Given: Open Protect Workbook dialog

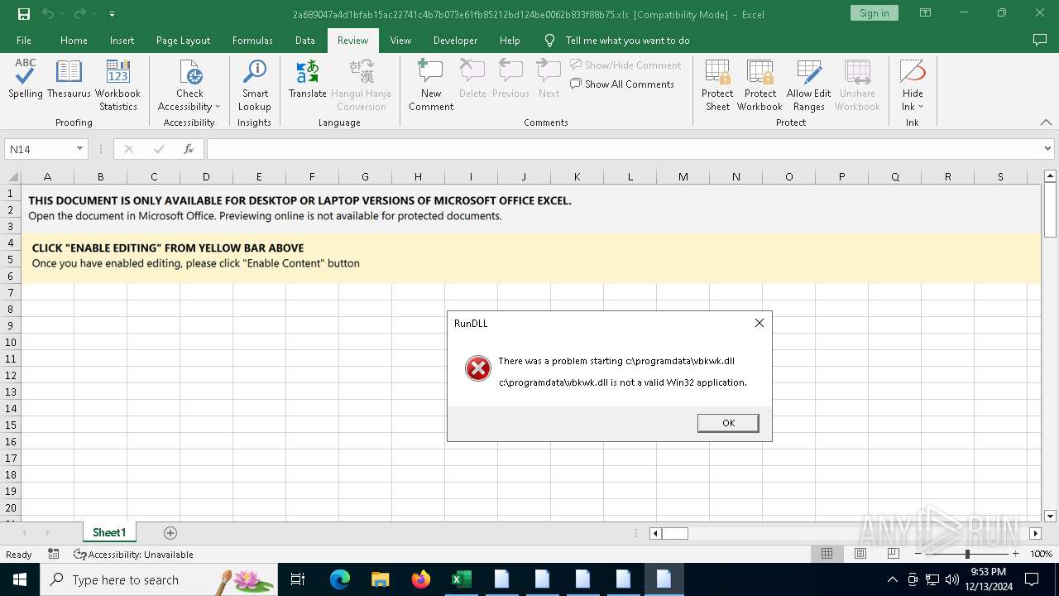Looking at the screenshot, I should click(x=760, y=84).
